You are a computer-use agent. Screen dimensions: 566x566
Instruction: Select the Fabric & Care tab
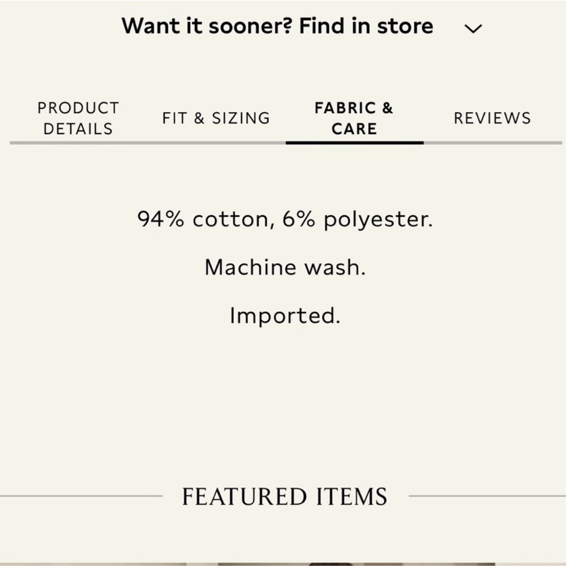[354, 118]
